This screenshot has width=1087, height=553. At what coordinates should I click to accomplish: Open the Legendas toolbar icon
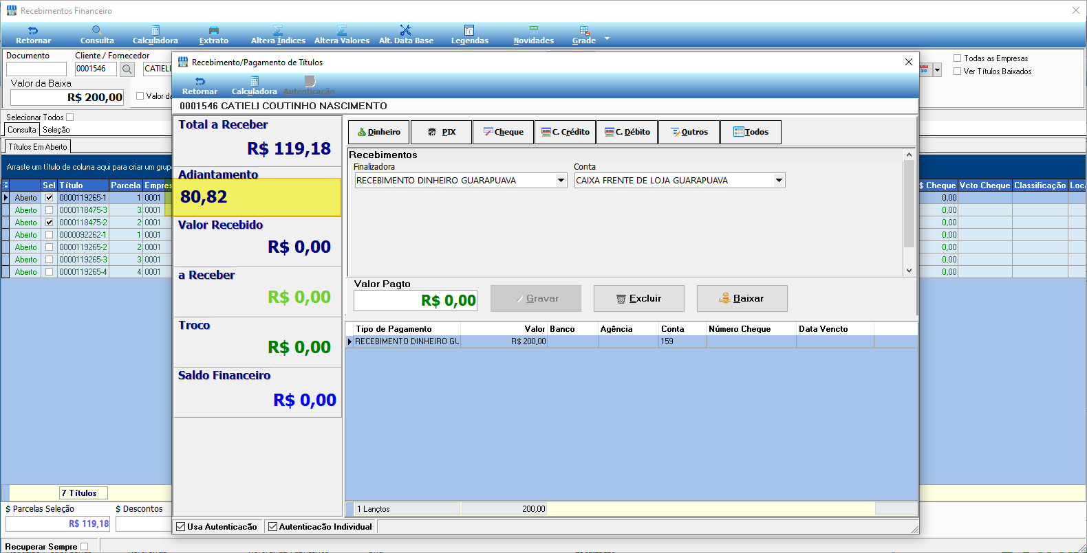pos(469,35)
